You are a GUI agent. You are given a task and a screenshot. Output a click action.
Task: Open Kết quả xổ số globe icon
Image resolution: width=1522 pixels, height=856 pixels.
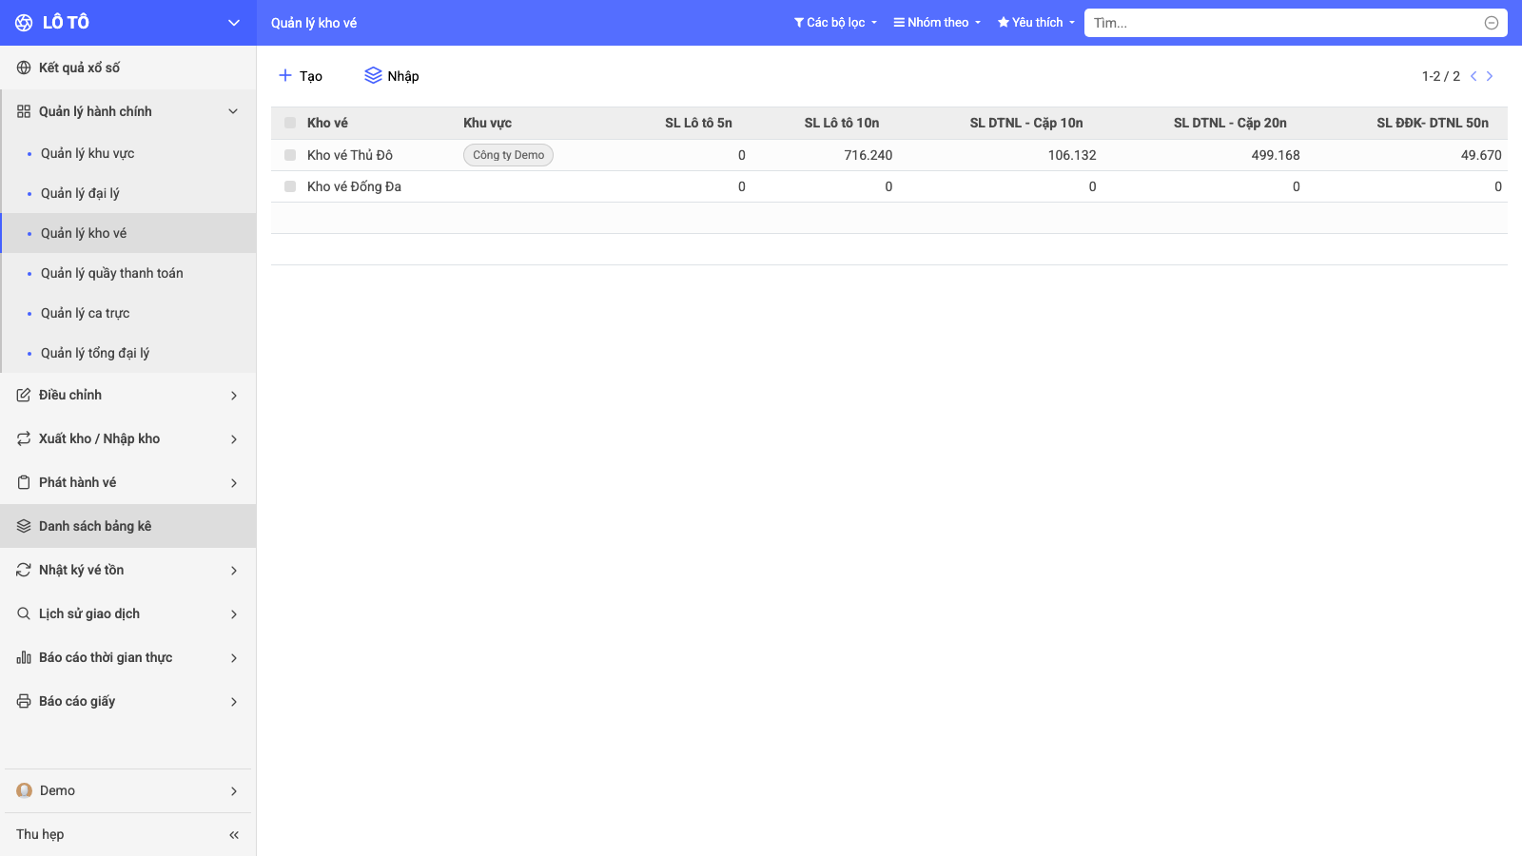[x=24, y=68]
